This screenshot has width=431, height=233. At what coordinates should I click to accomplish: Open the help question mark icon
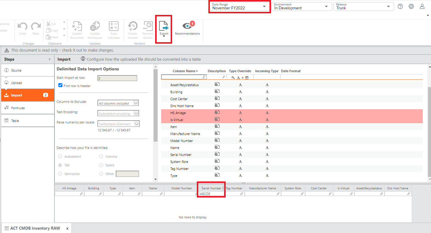click(400, 6)
